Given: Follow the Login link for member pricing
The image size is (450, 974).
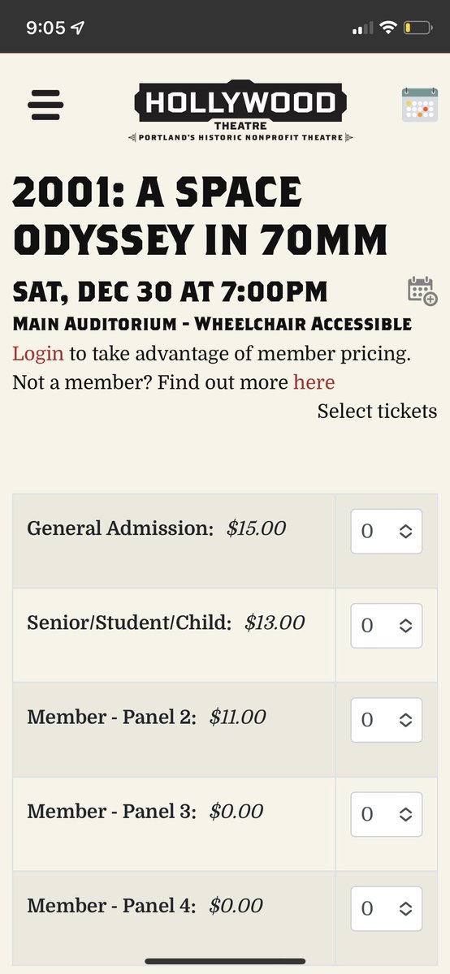Looking at the screenshot, I should pyautogui.click(x=38, y=354).
